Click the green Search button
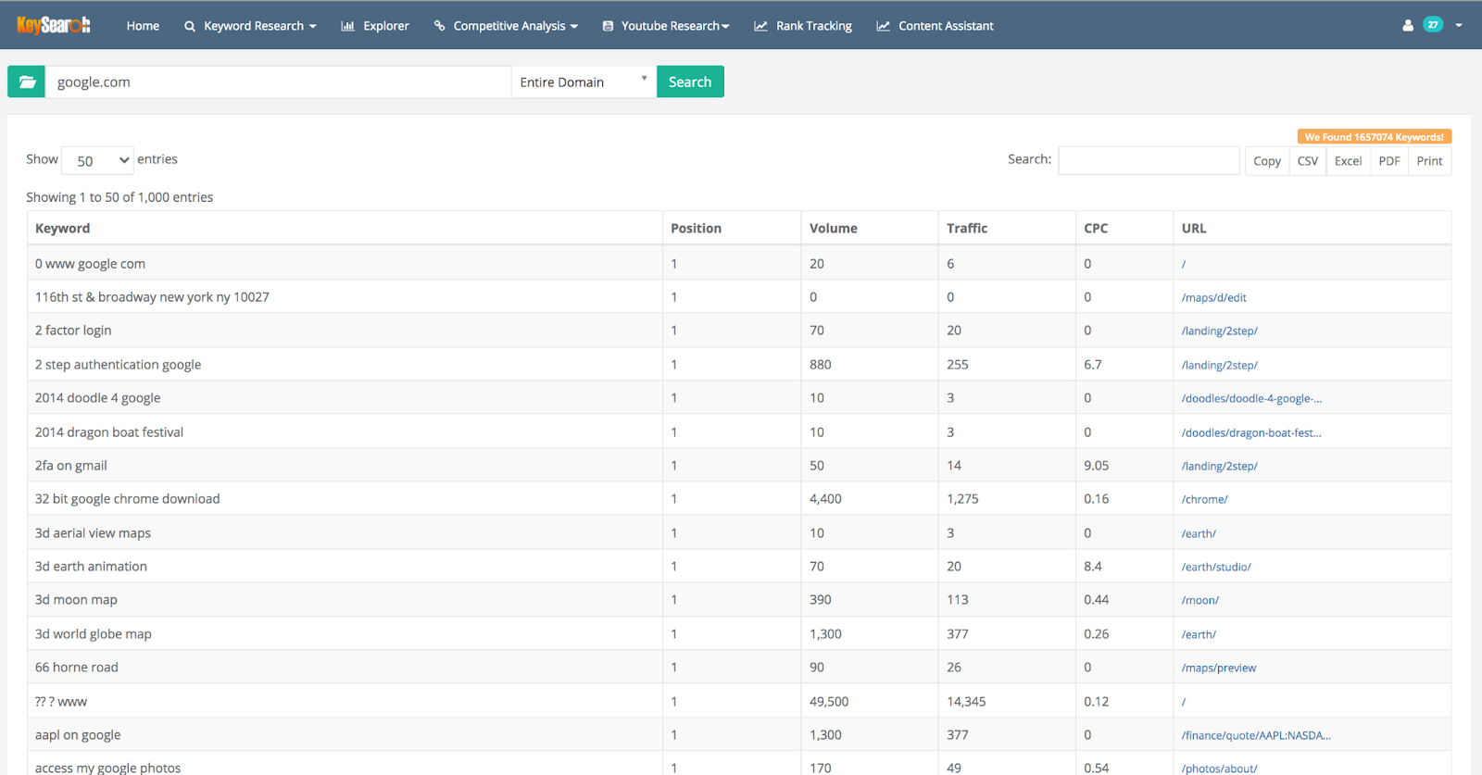Image resolution: width=1482 pixels, height=775 pixels. click(690, 81)
